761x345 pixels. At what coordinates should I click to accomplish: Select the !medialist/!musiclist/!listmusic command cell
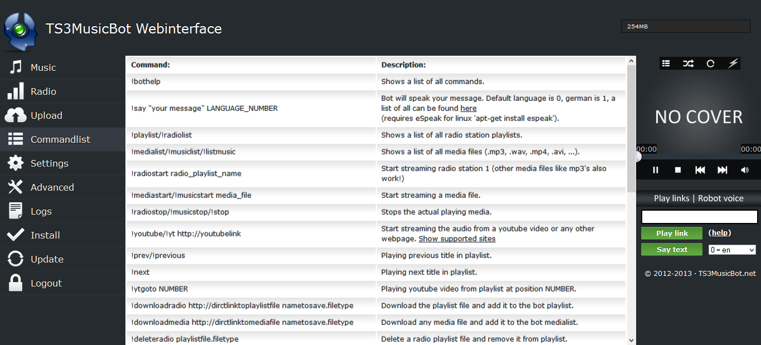(x=251, y=152)
